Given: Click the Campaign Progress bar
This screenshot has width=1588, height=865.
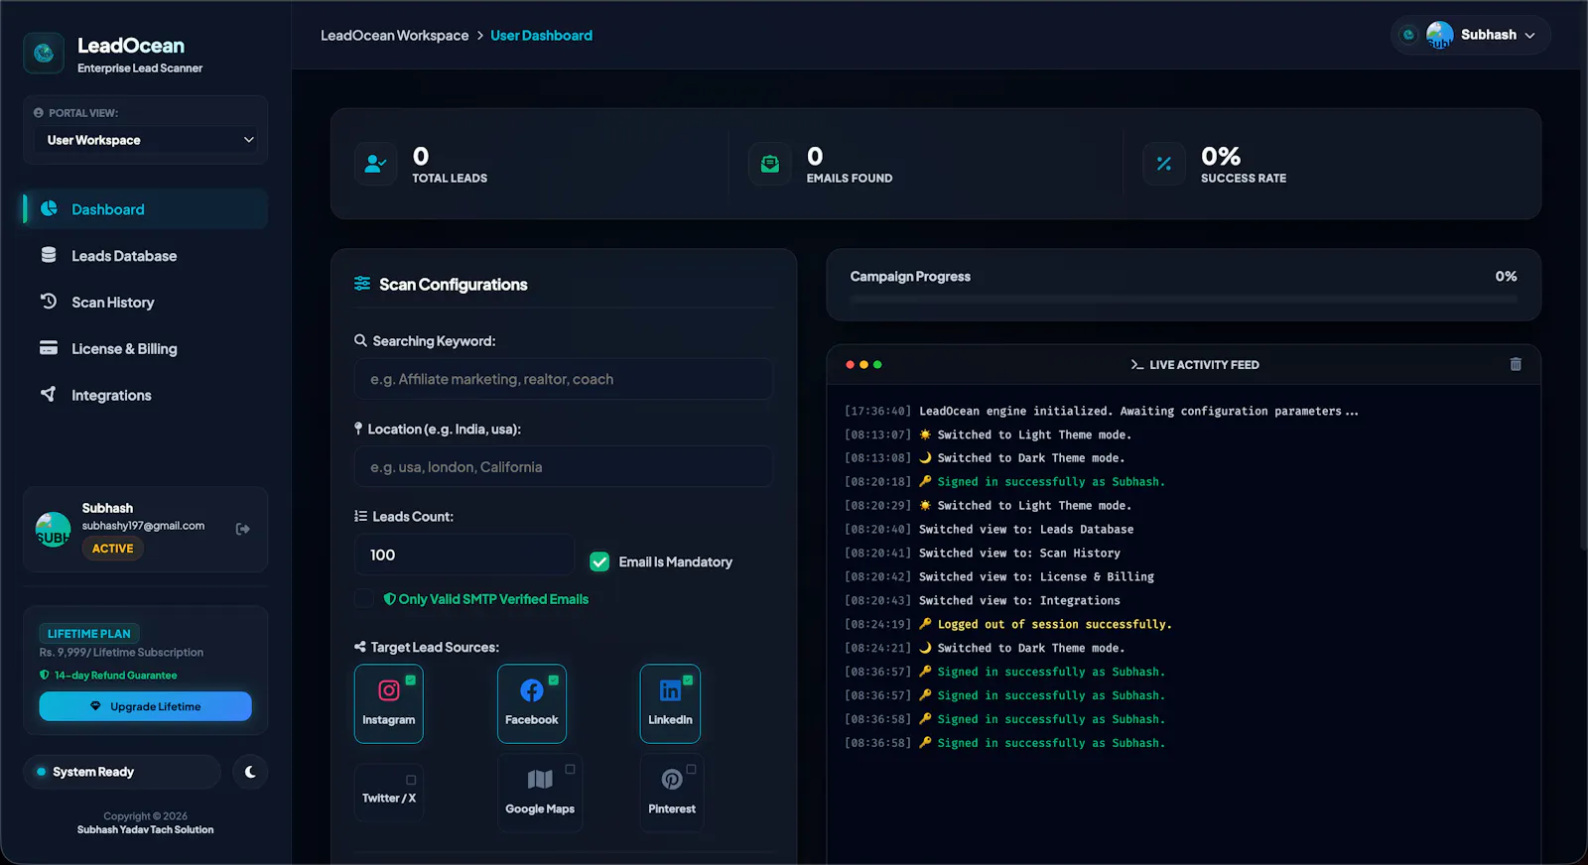Looking at the screenshot, I should pos(1183,299).
